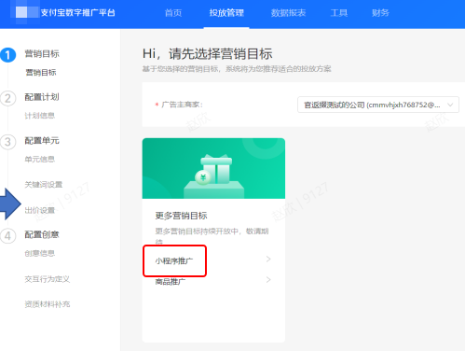
Task: Go to 出价设置
Action: pyautogui.click(x=40, y=210)
